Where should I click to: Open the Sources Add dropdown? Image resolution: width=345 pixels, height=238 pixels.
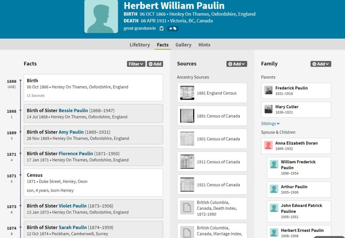point(237,64)
